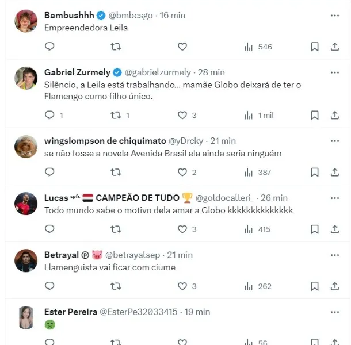Open more options on Lucas's tweet

click(x=334, y=197)
